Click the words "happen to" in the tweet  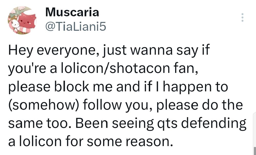pyautogui.click(x=195, y=87)
